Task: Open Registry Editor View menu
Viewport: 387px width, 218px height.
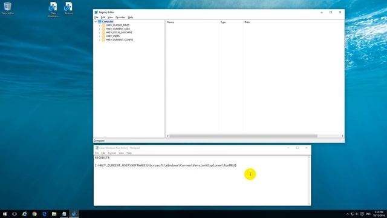Action: tap(110, 18)
